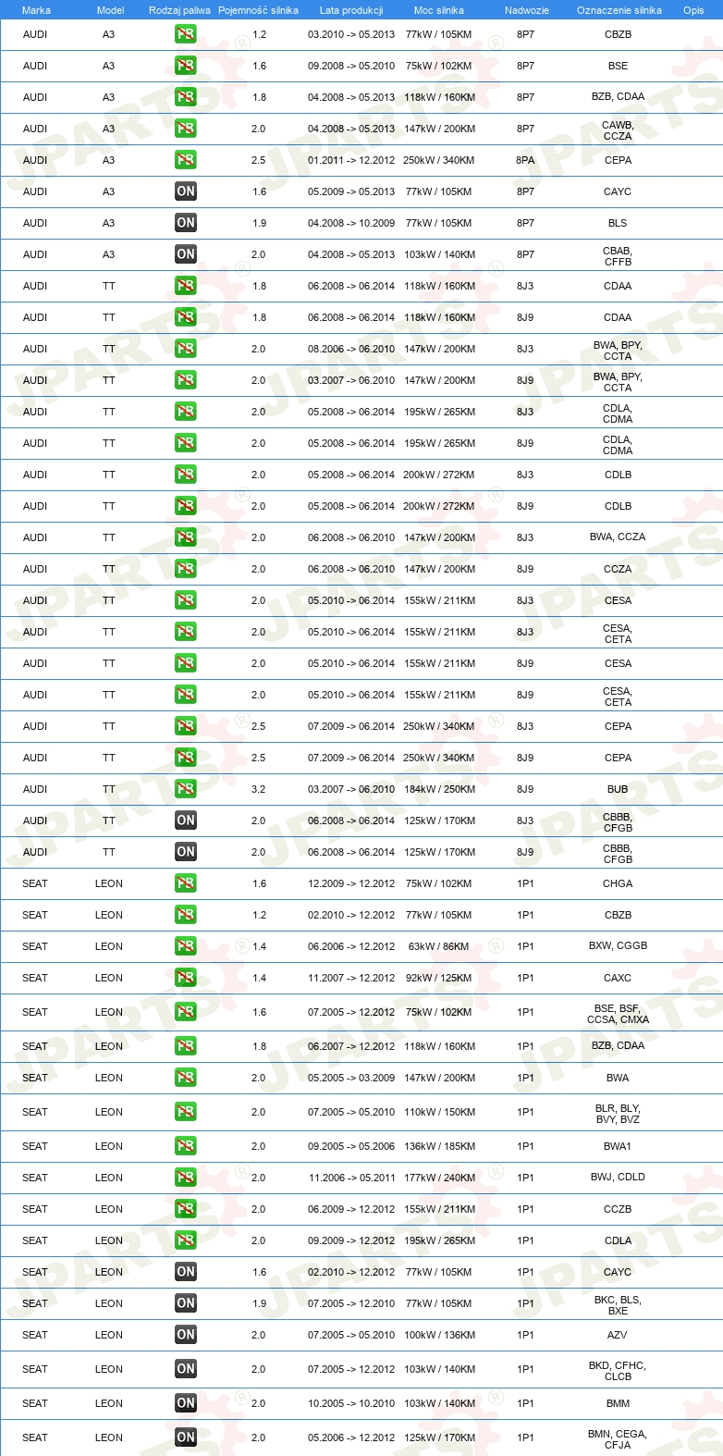Image resolution: width=723 pixels, height=1456 pixels.
Task: Click the production years 10.2005 -> 10.2010
Action: pos(351,1403)
